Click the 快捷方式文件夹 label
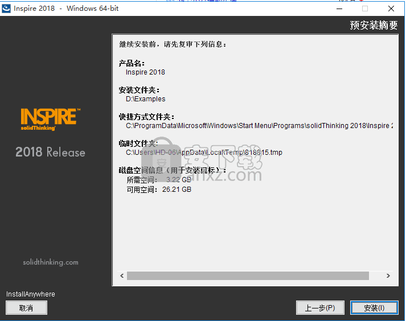This screenshot has width=406, height=321. click(146, 117)
